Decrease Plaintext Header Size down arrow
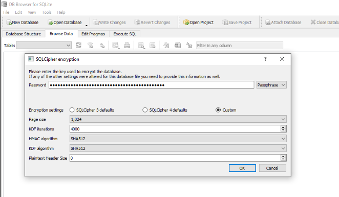 coord(283,160)
